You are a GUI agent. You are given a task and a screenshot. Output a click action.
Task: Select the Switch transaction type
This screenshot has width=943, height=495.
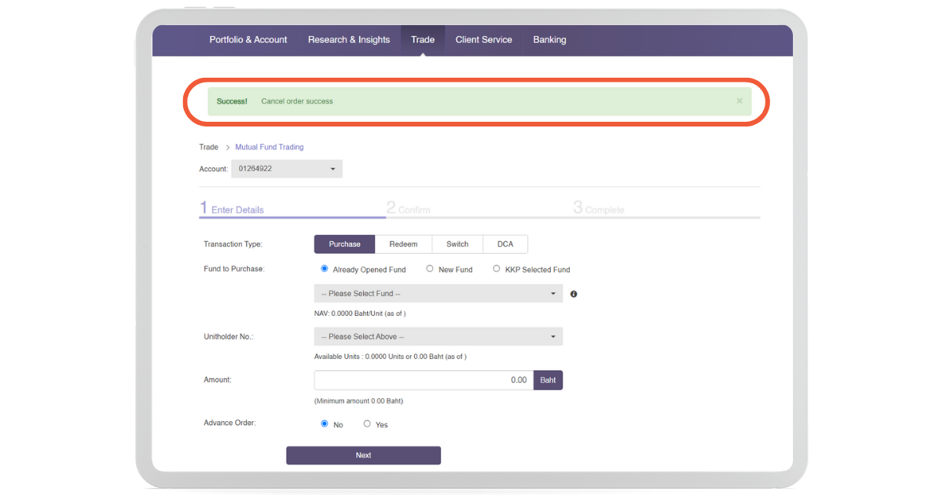457,244
